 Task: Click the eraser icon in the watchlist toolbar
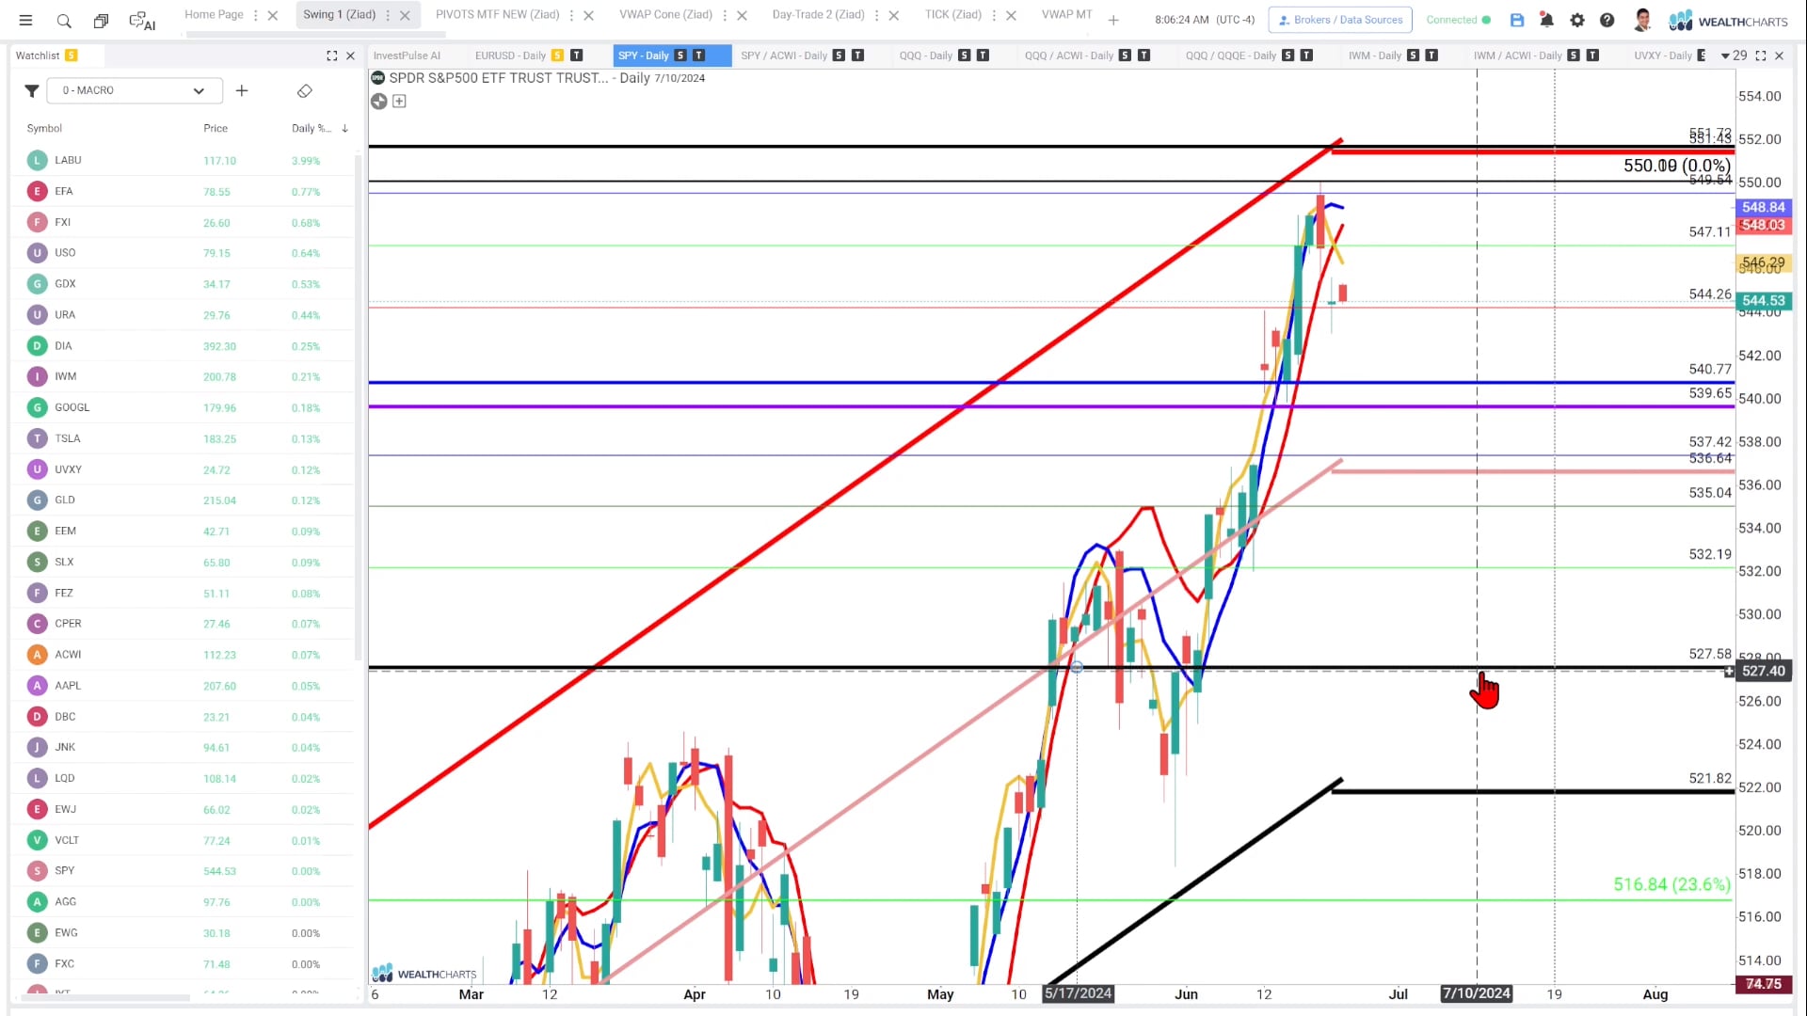[304, 90]
